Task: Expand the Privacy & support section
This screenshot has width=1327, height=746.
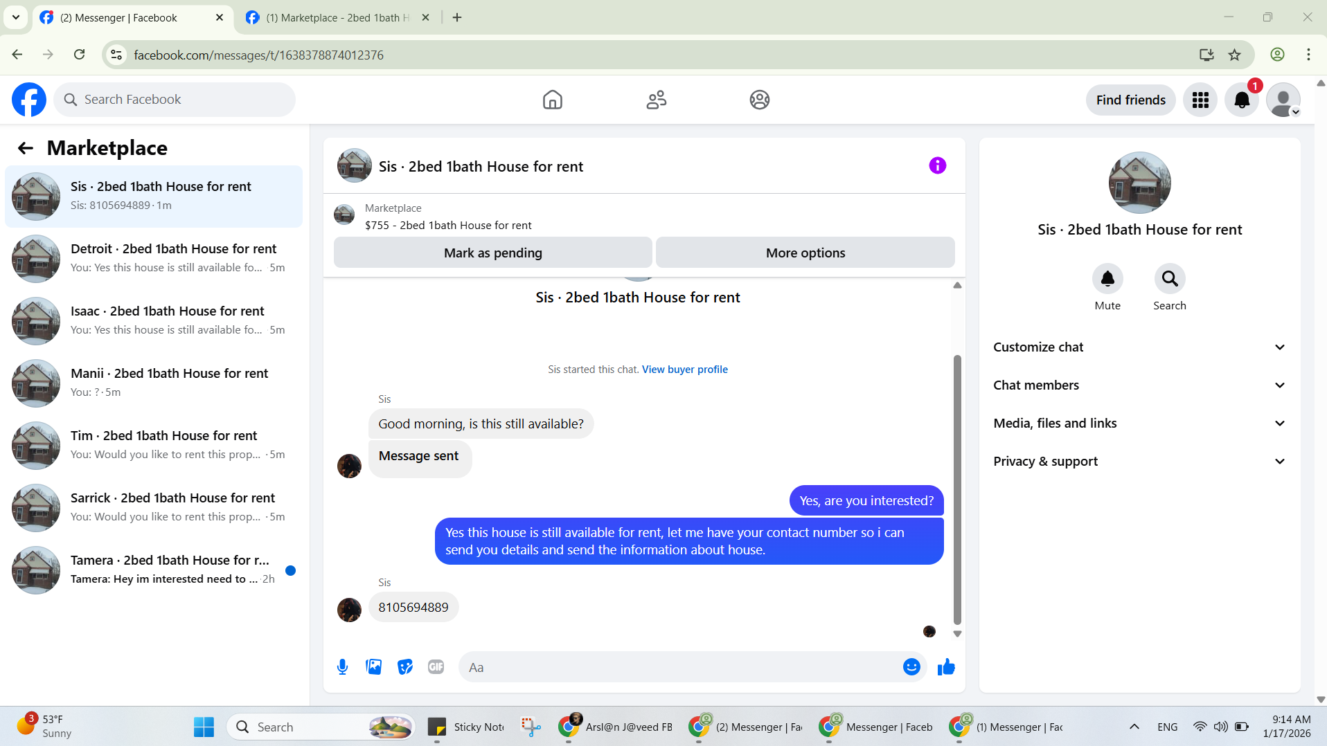Action: [1139, 462]
